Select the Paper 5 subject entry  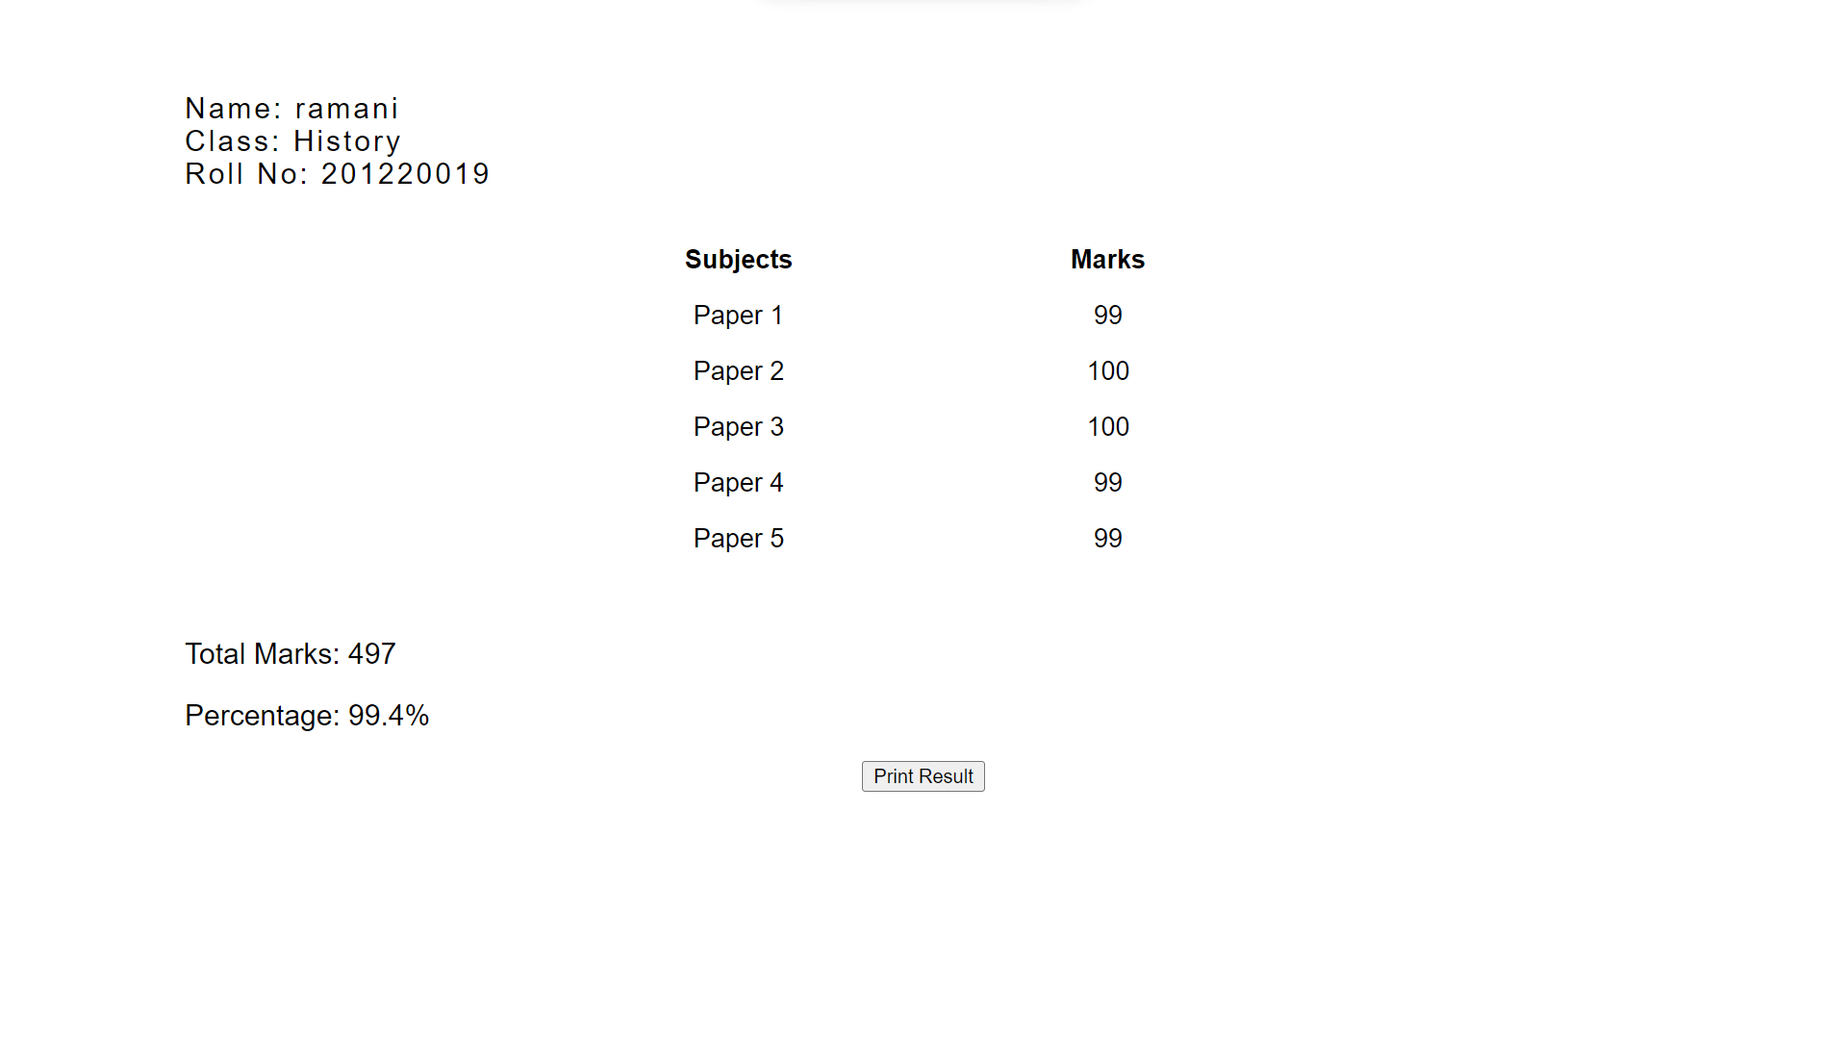pyautogui.click(x=738, y=538)
